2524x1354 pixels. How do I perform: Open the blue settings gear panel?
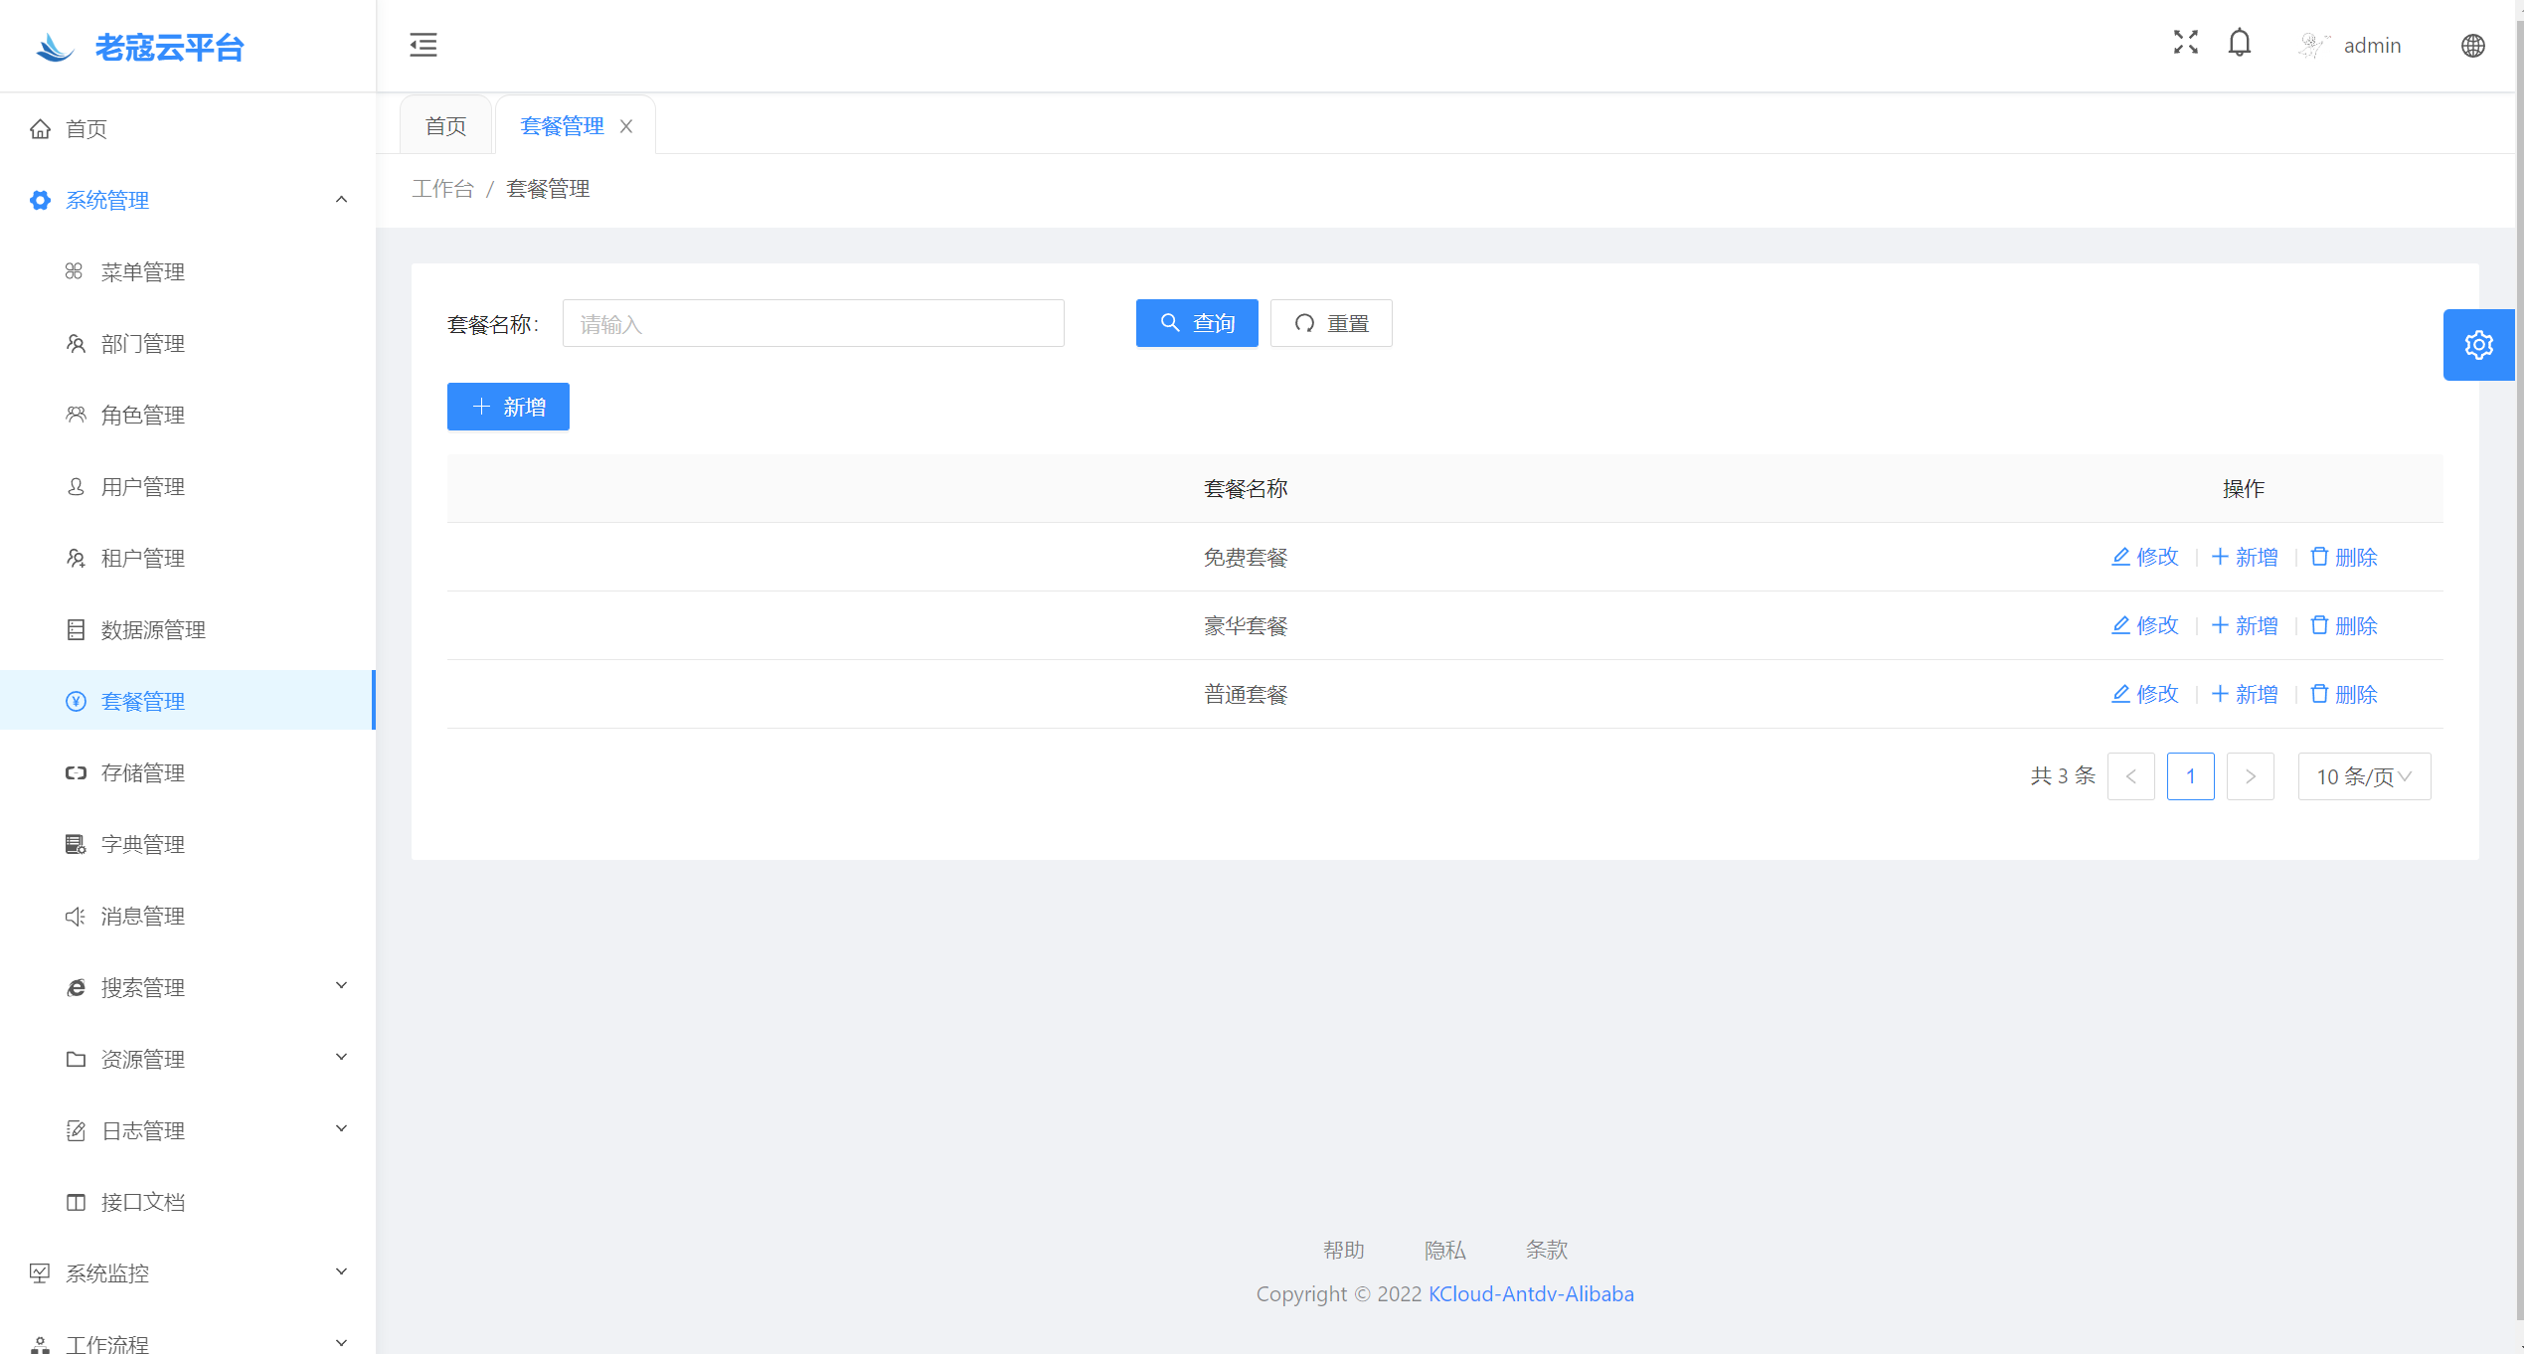[2478, 345]
